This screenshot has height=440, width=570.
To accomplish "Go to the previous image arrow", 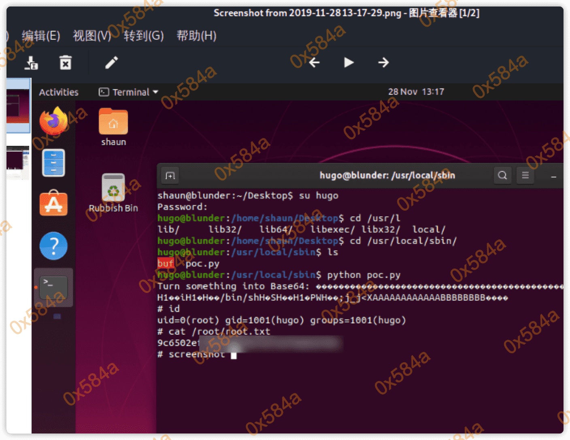I will tap(314, 62).
